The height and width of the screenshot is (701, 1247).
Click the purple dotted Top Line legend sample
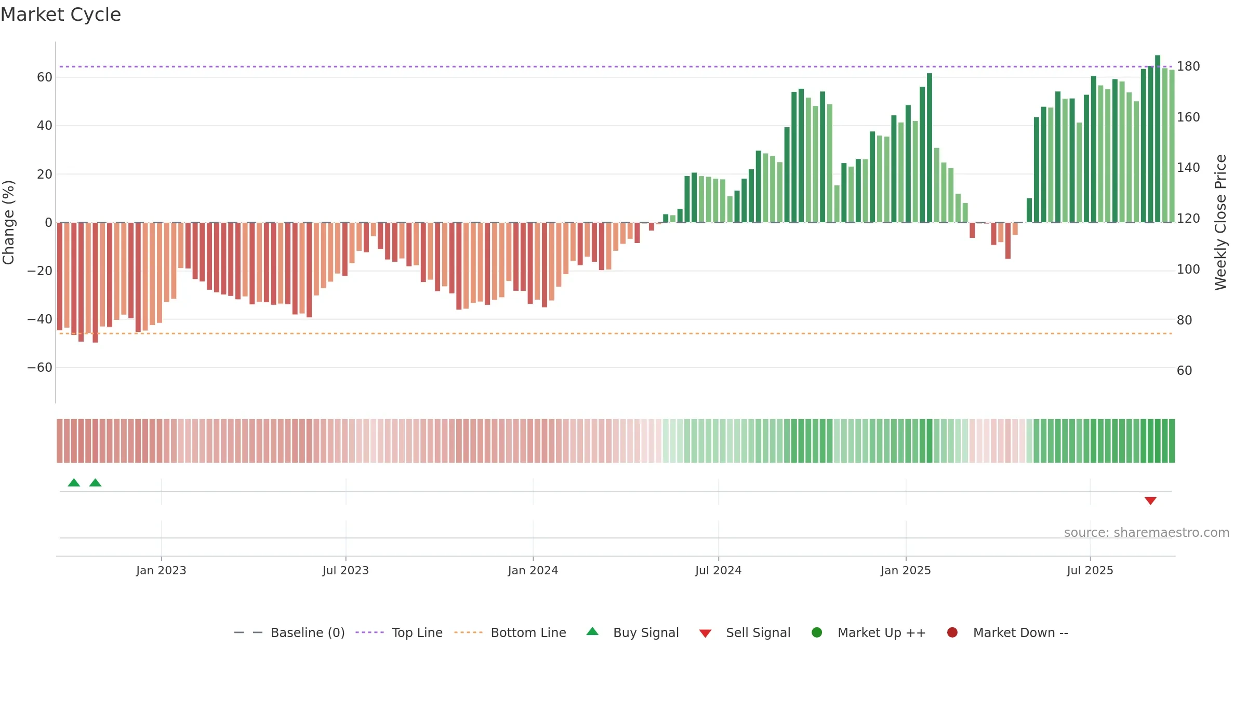click(369, 632)
